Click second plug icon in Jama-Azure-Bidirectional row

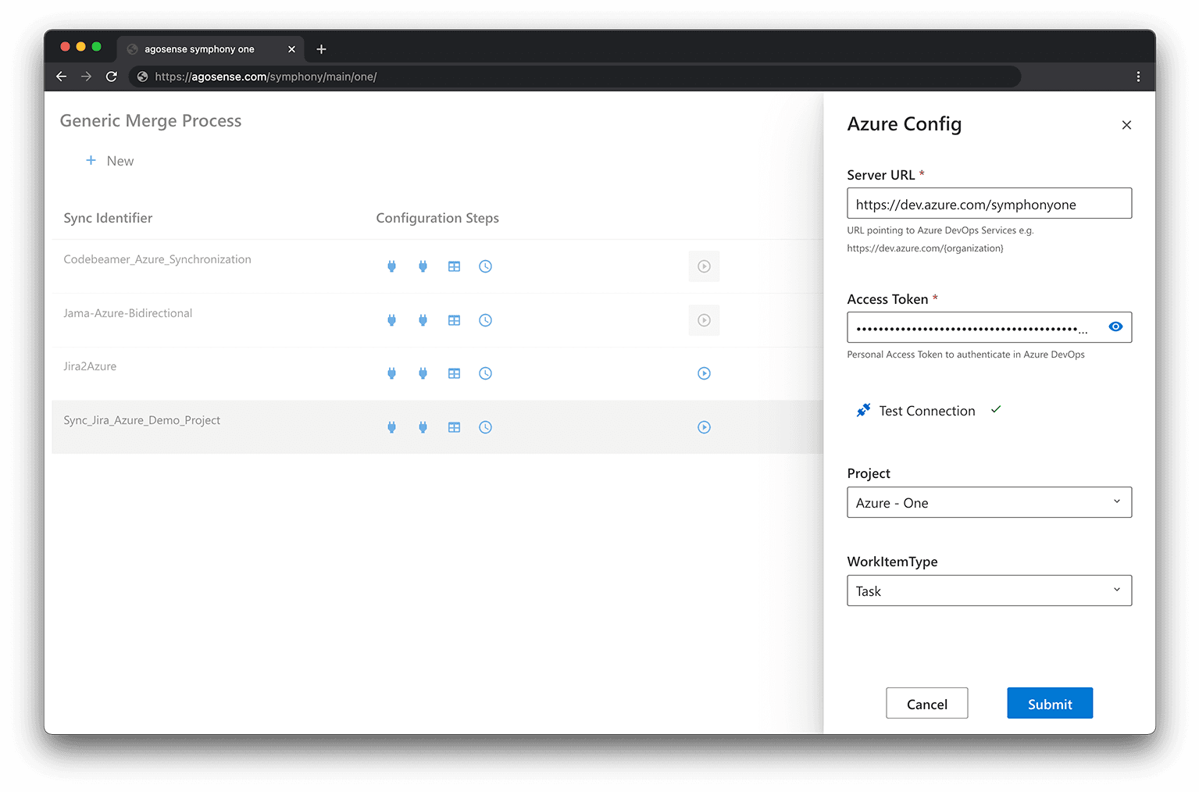(x=423, y=320)
